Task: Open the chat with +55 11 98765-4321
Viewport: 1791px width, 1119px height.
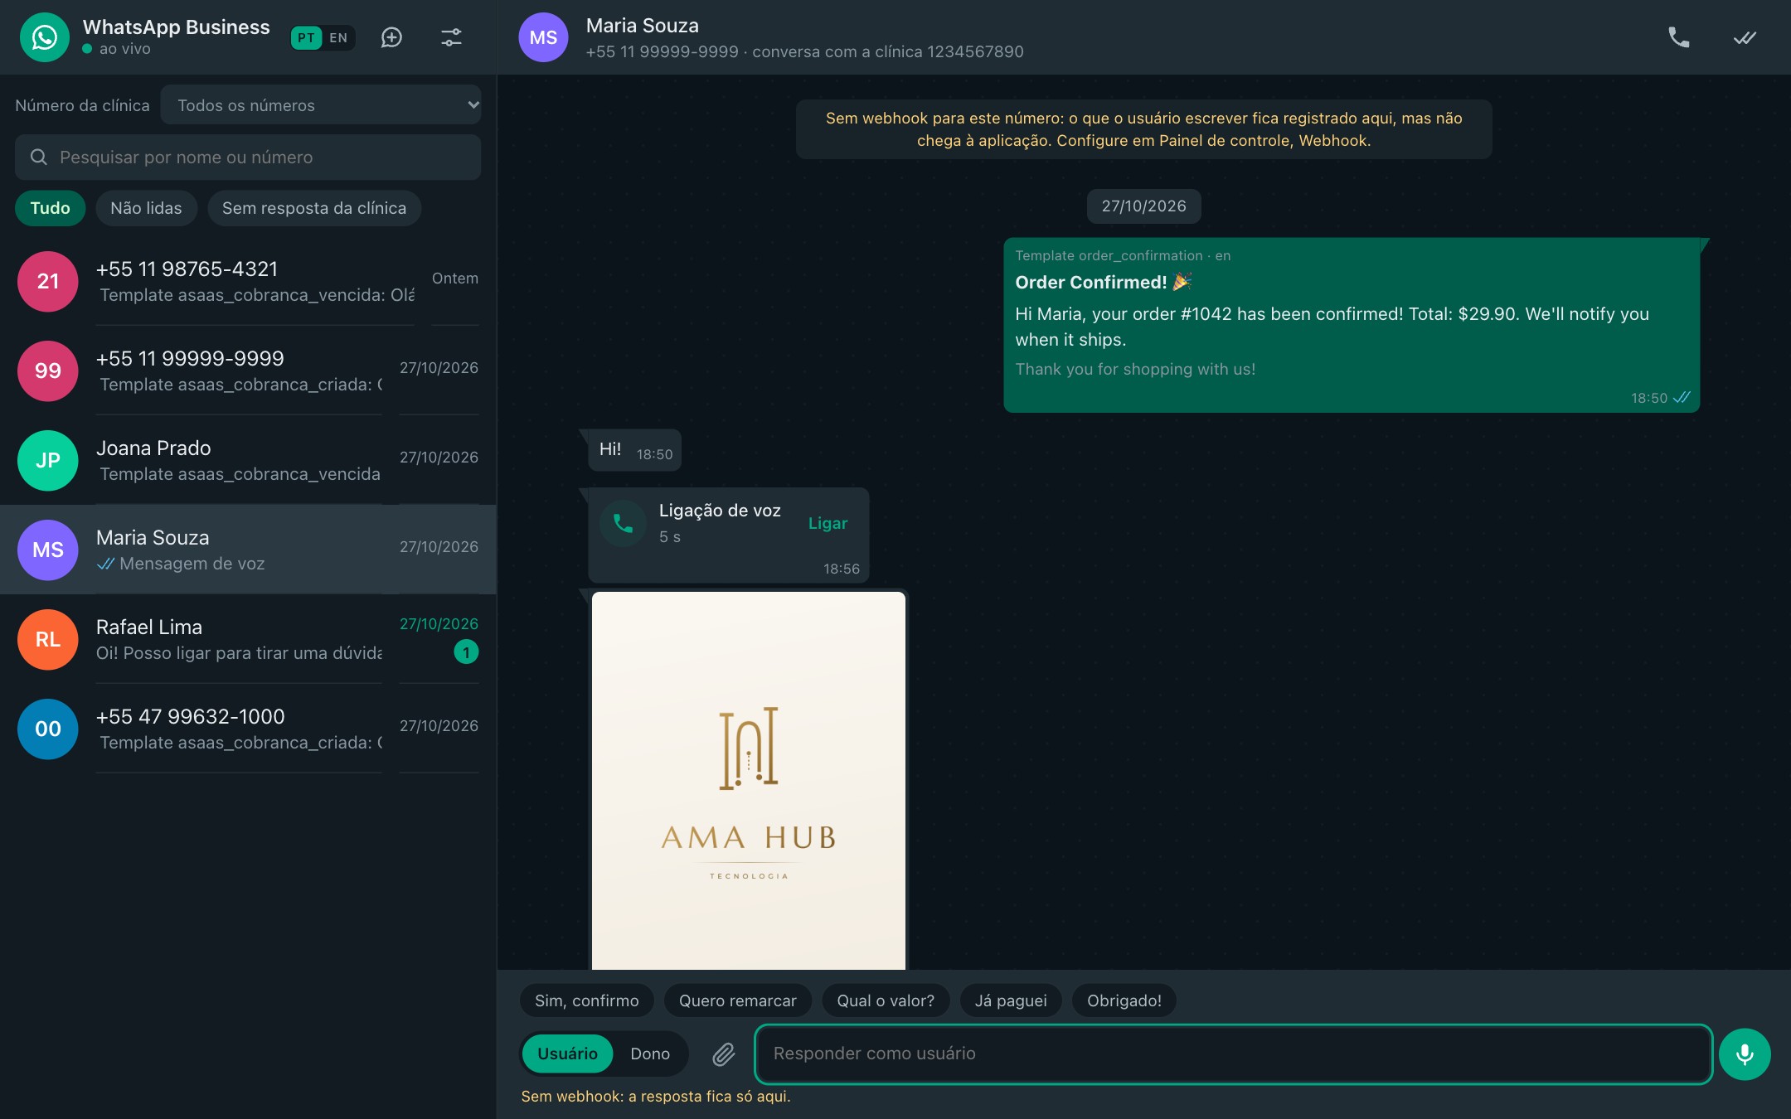Action: tap(248, 281)
